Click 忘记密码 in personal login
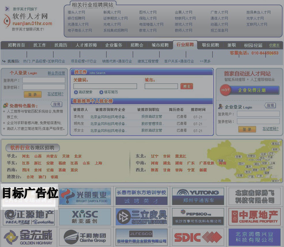This screenshot has height=247, width=284. point(55,94)
